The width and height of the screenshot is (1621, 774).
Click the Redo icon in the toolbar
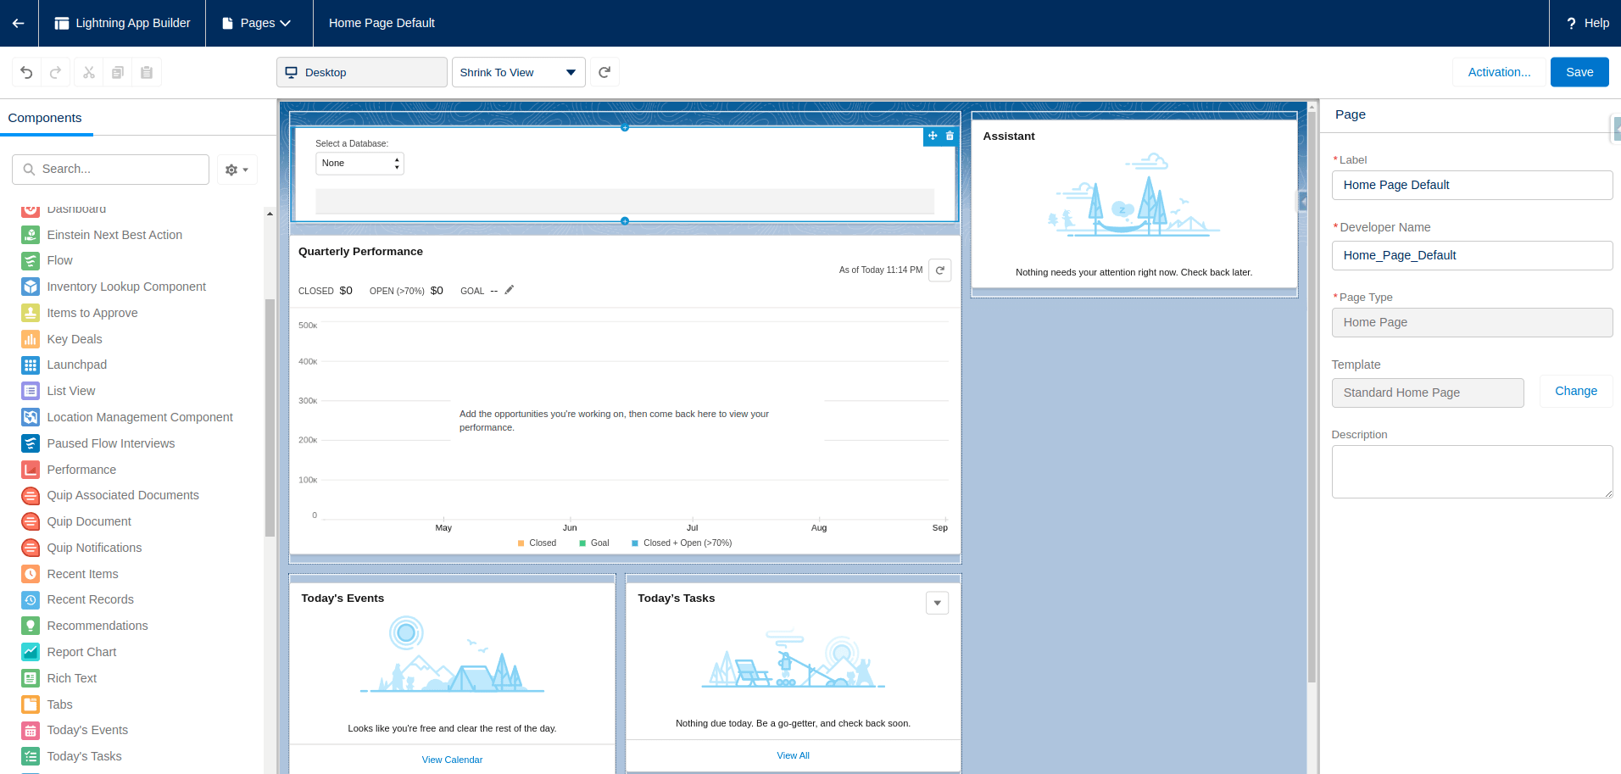click(56, 72)
